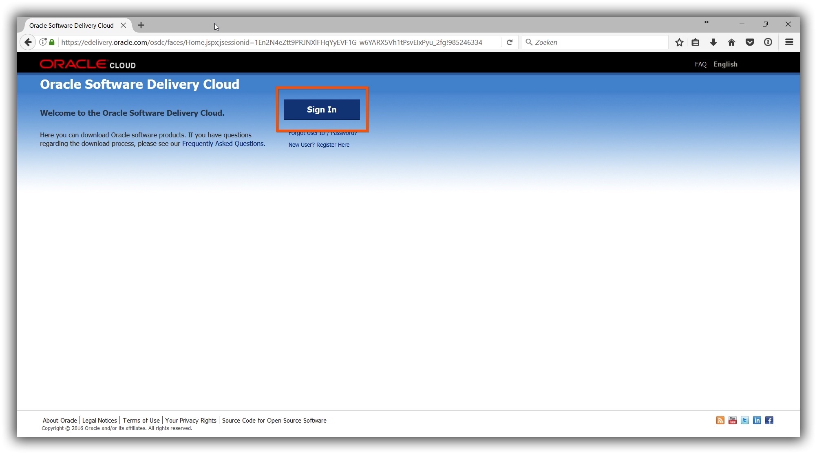The height and width of the screenshot is (454, 817).
Task: Click the Oracle Cloud logo
Action: pos(88,64)
